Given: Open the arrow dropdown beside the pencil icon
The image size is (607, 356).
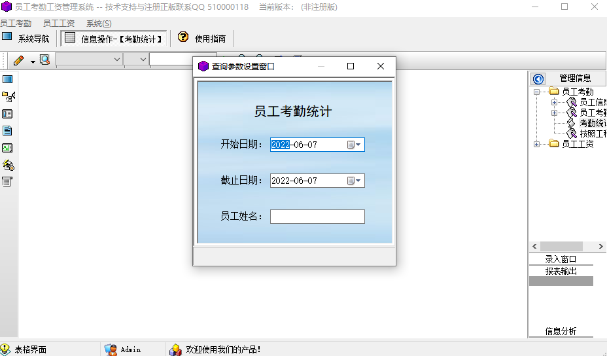Looking at the screenshot, I should (33, 62).
